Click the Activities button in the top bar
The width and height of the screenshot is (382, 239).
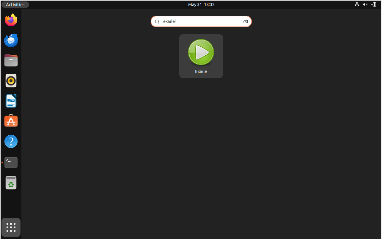coord(15,4)
